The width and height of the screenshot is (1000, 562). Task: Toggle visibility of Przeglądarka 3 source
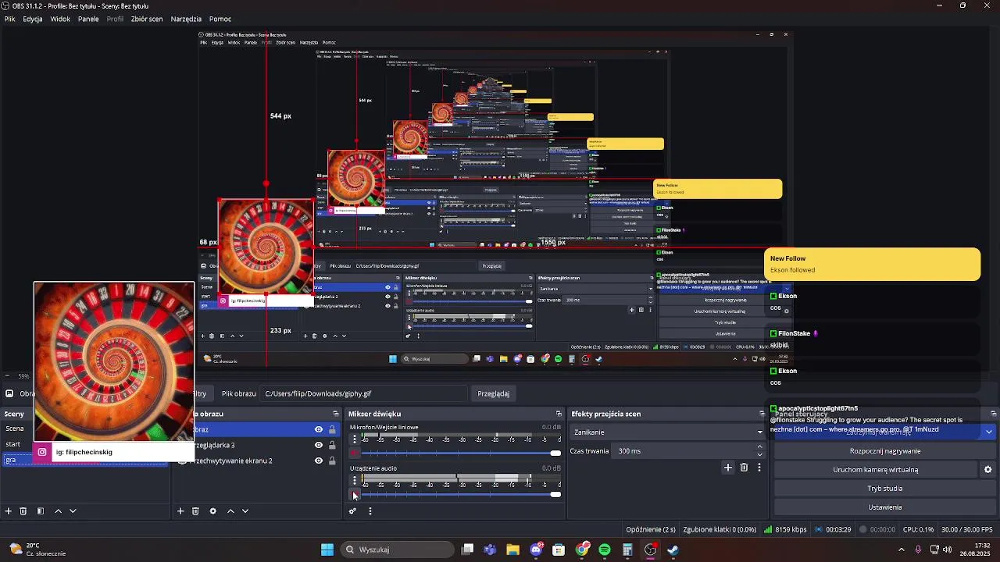pyautogui.click(x=319, y=445)
